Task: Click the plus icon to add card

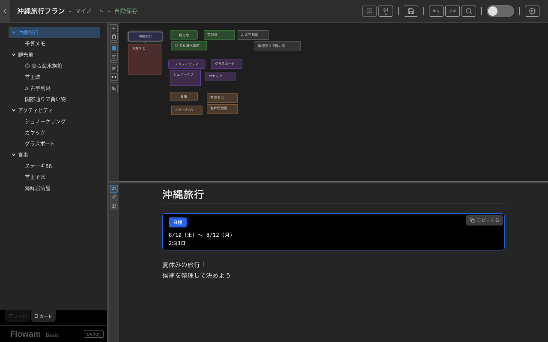Action: click(x=113, y=28)
